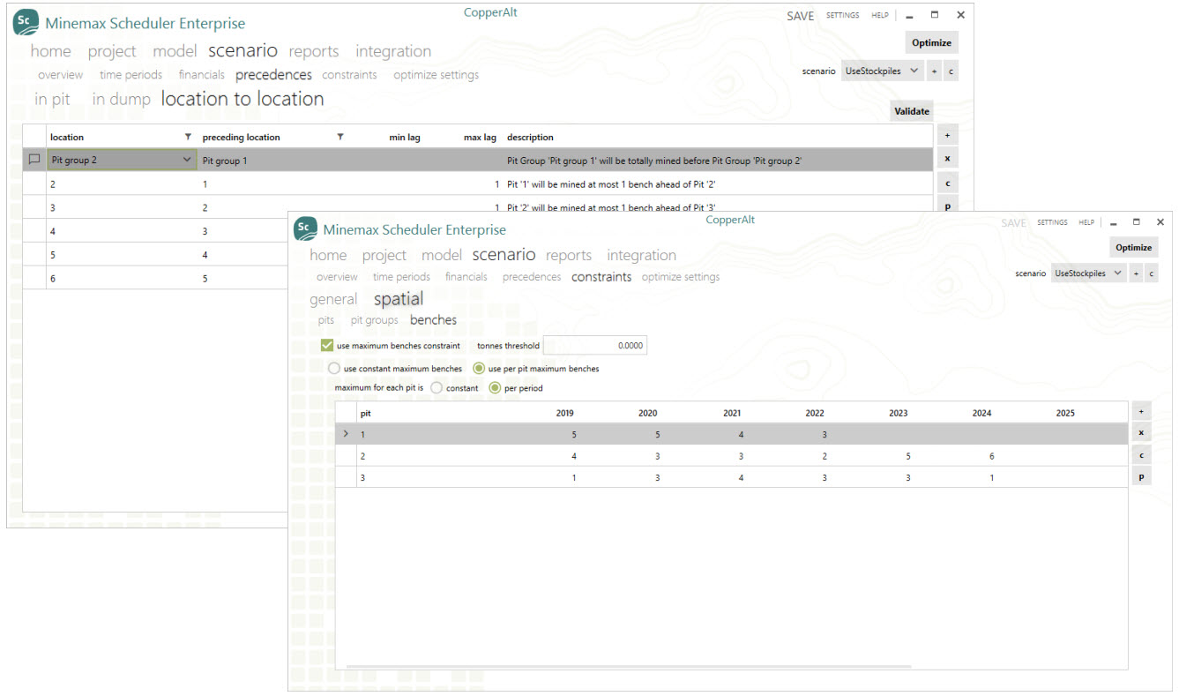Click the tonnes threshold input field

[x=595, y=346]
